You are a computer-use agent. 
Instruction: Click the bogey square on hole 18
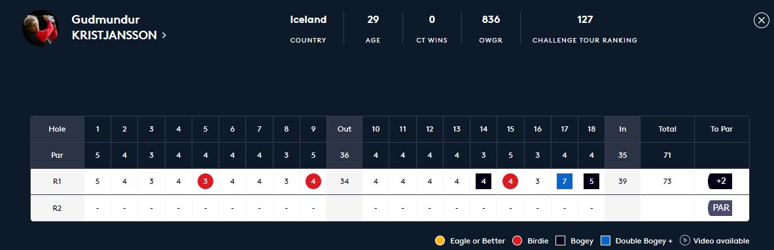(x=591, y=181)
